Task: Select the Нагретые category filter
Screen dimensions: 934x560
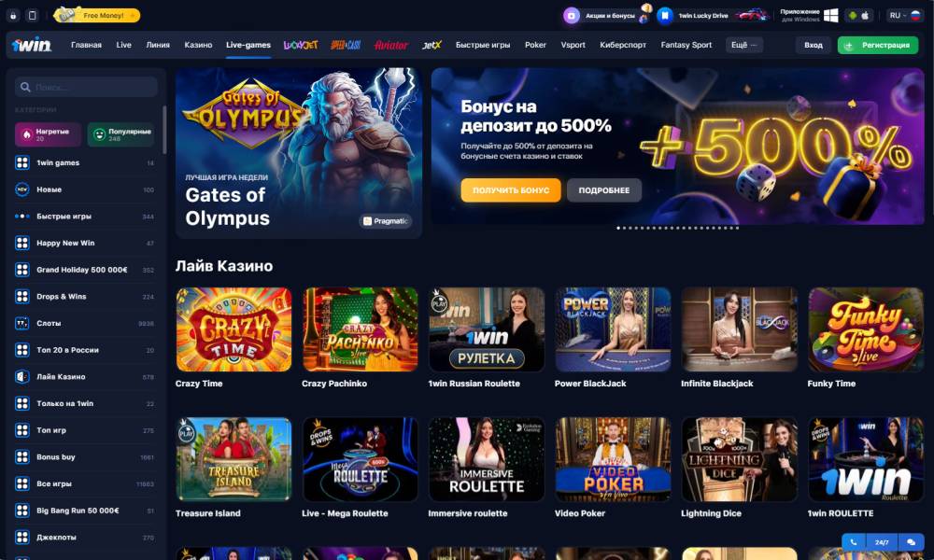Action: tap(48, 134)
